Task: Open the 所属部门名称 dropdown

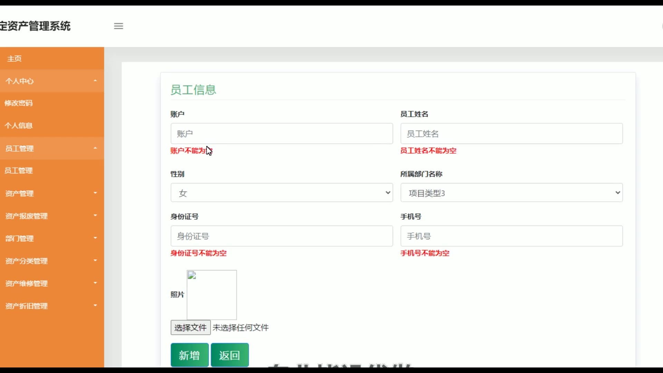Action: point(511,193)
